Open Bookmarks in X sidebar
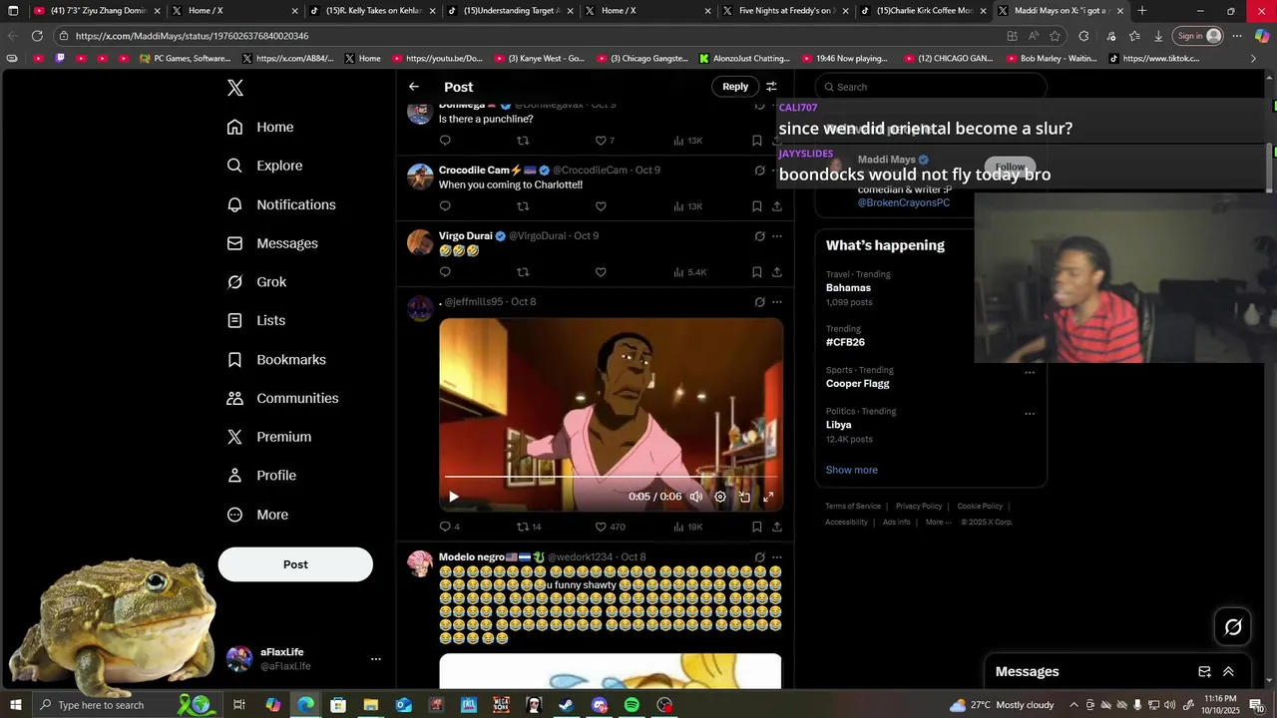 point(276,359)
